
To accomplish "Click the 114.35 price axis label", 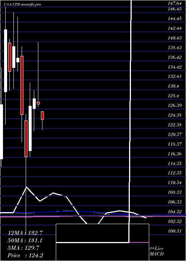I will 175,164.
